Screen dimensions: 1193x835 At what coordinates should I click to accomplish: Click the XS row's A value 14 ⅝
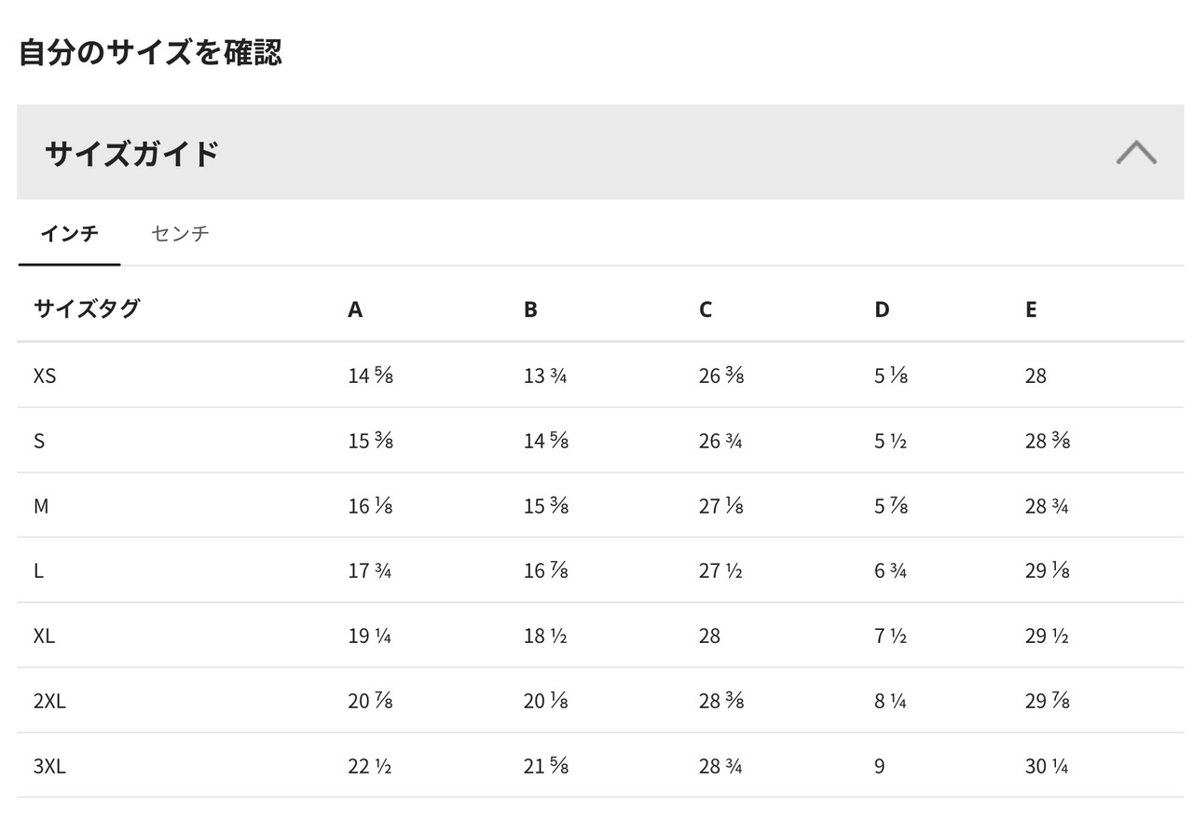coord(370,376)
